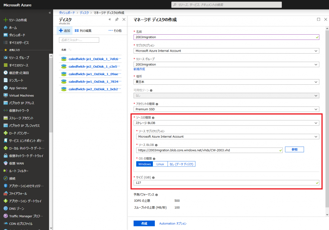Open Home from the sidebar house icon
The height and width of the screenshot is (230, 329).
click(x=6, y=28)
